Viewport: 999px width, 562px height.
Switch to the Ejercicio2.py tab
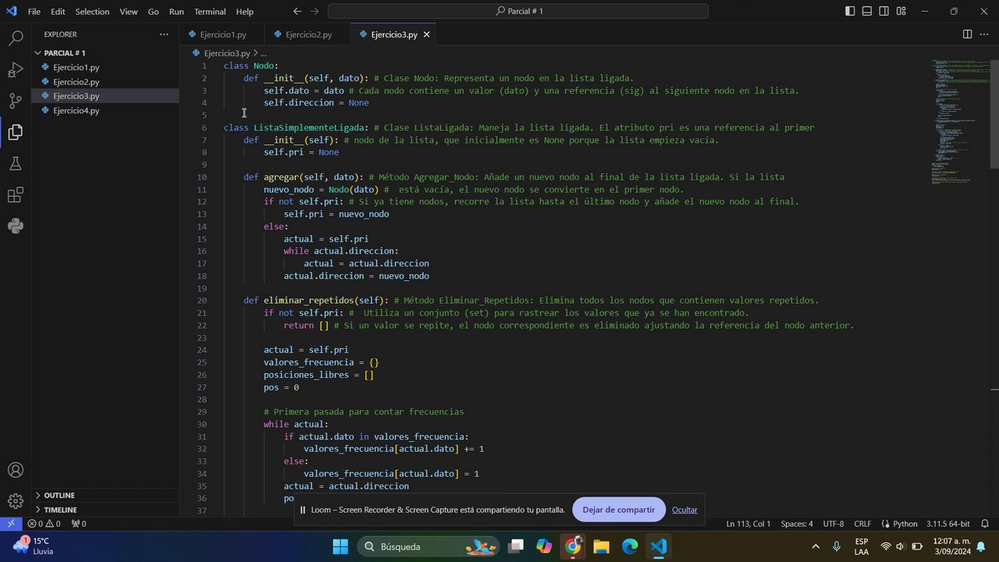(308, 35)
